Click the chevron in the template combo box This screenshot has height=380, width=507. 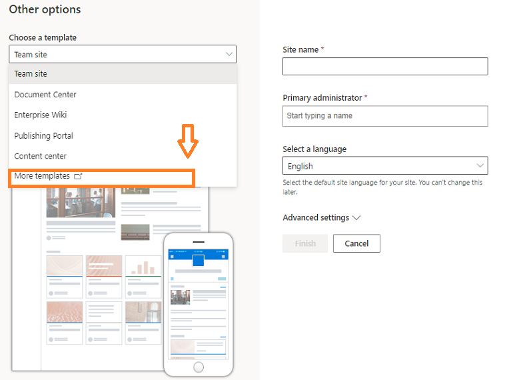[x=229, y=55]
